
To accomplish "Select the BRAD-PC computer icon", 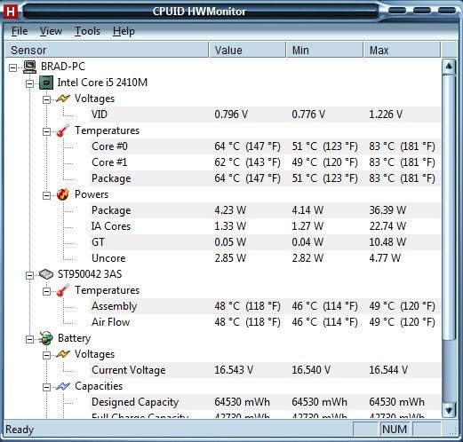I will (30, 67).
